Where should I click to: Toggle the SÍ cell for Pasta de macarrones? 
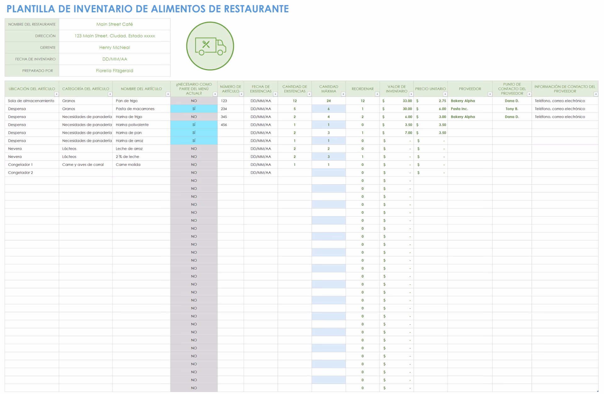coord(193,109)
